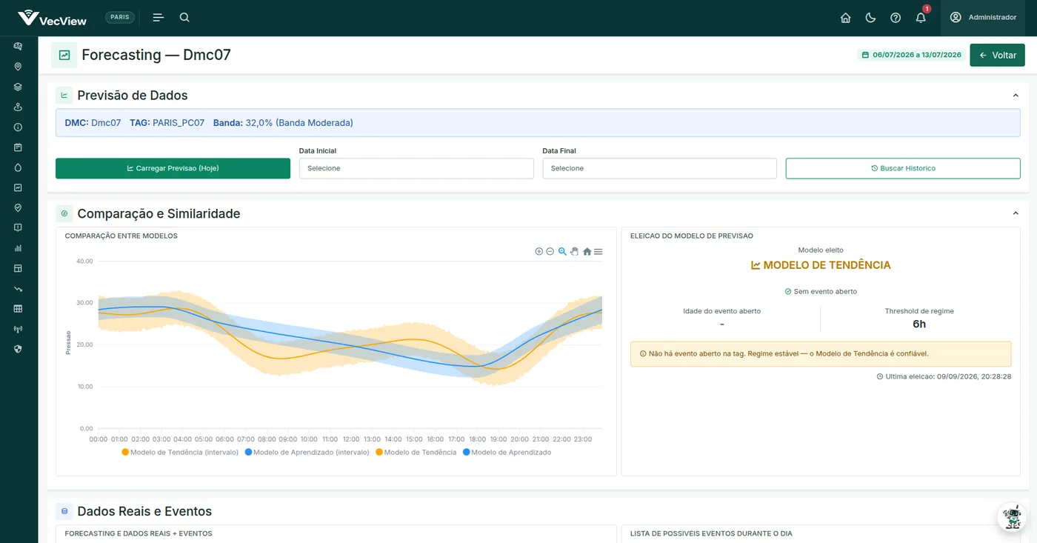Open the chart export menu icon
The width and height of the screenshot is (1037, 543).
tap(598, 252)
